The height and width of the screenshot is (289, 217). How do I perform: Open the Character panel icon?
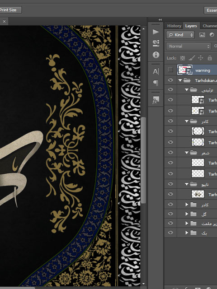coord(156,71)
